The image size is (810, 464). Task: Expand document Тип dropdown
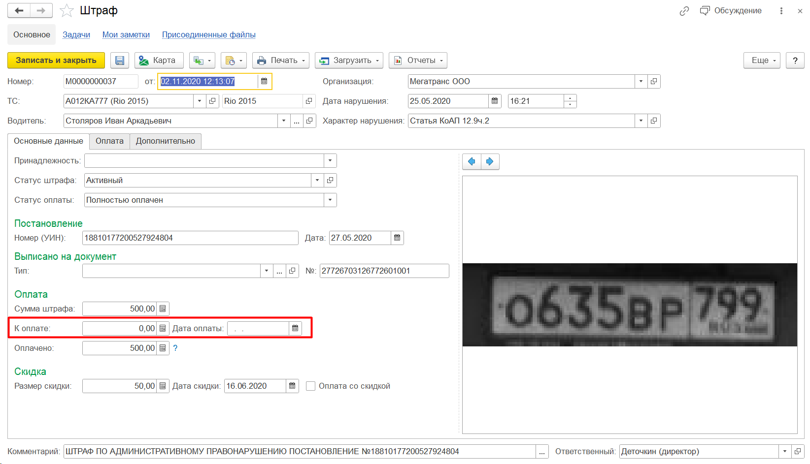point(267,271)
